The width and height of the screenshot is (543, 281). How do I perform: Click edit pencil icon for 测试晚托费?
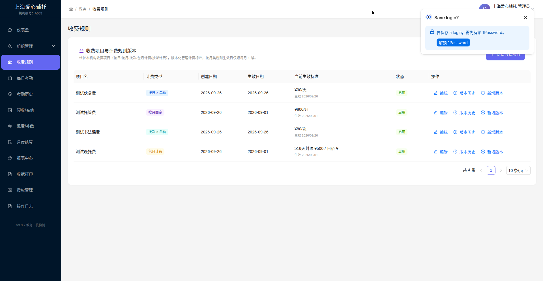coord(435,152)
